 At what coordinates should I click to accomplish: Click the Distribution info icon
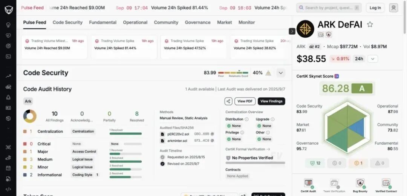[246, 119]
